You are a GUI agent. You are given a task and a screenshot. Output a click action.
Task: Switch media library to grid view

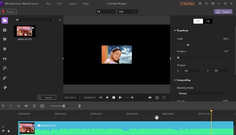pos(60,20)
